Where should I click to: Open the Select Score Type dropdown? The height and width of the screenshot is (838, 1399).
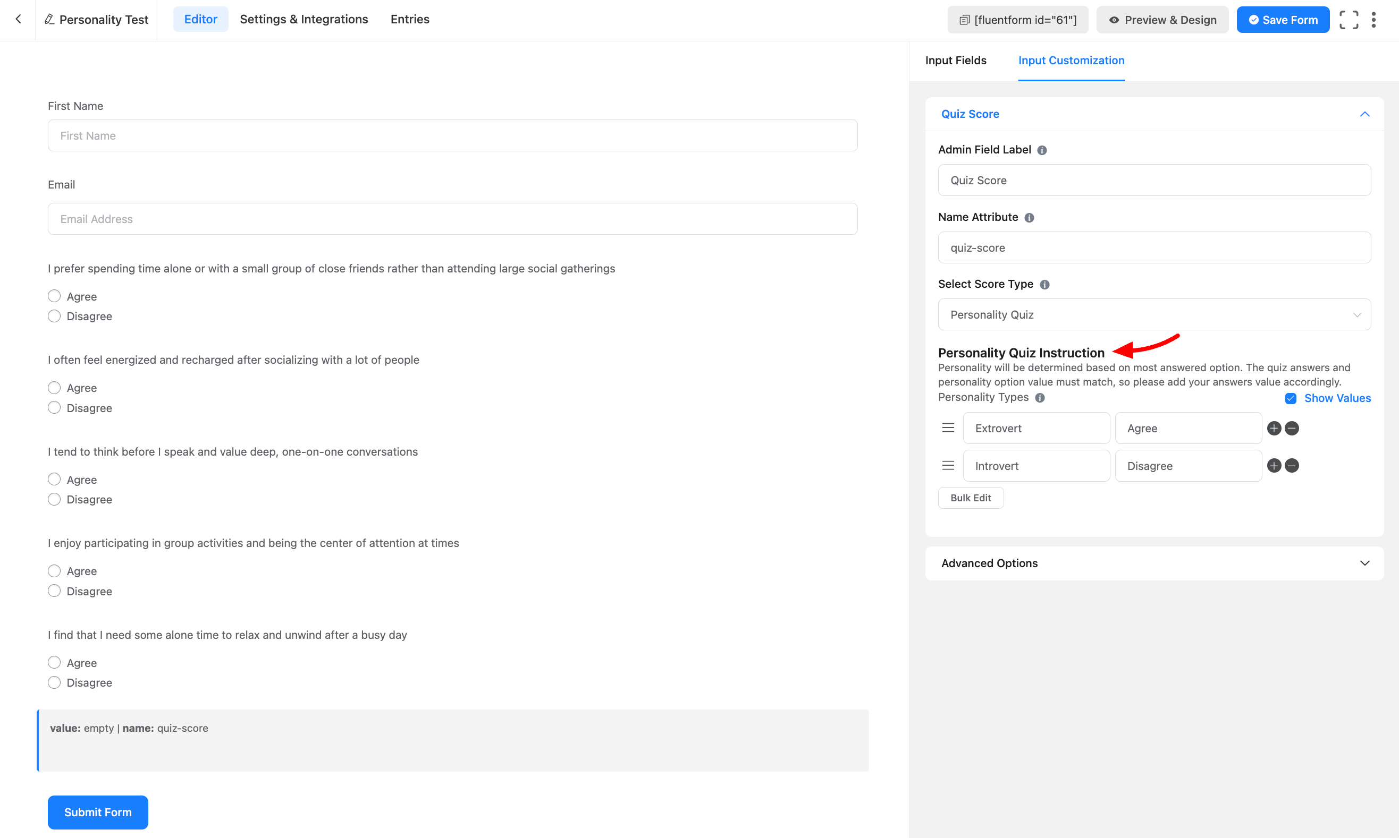[x=1154, y=314]
